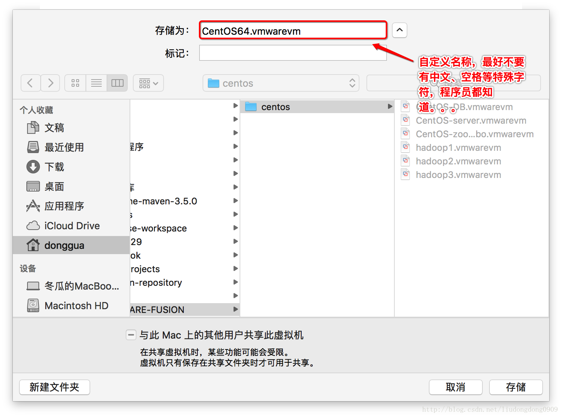
Task: Open iCloud Drive in the sidebar
Action: (71, 225)
